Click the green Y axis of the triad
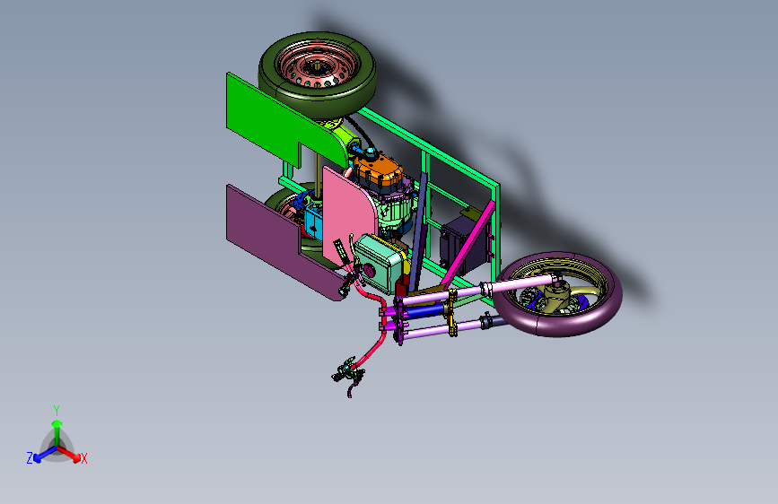This screenshot has width=778, height=504. point(57,433)
